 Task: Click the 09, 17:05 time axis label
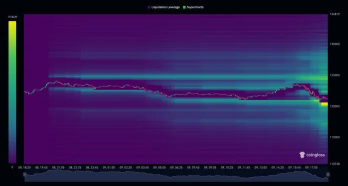pyautogui.click(x=311, y=167)
